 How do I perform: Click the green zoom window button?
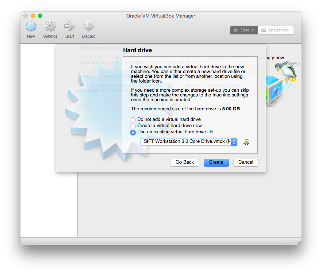40,16
